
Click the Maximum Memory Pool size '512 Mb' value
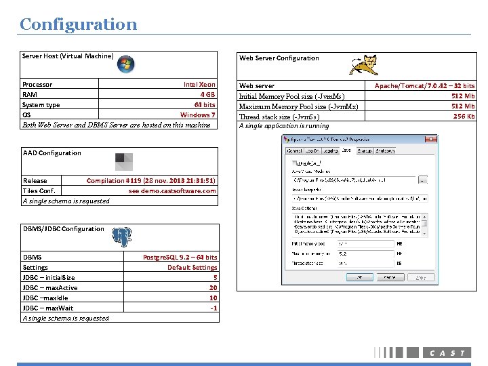[463, 106]
